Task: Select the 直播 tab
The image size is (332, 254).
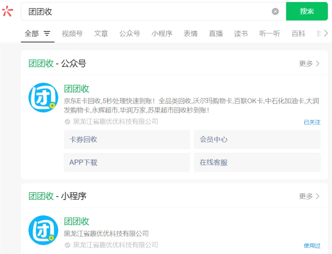Action: [216, 34]
